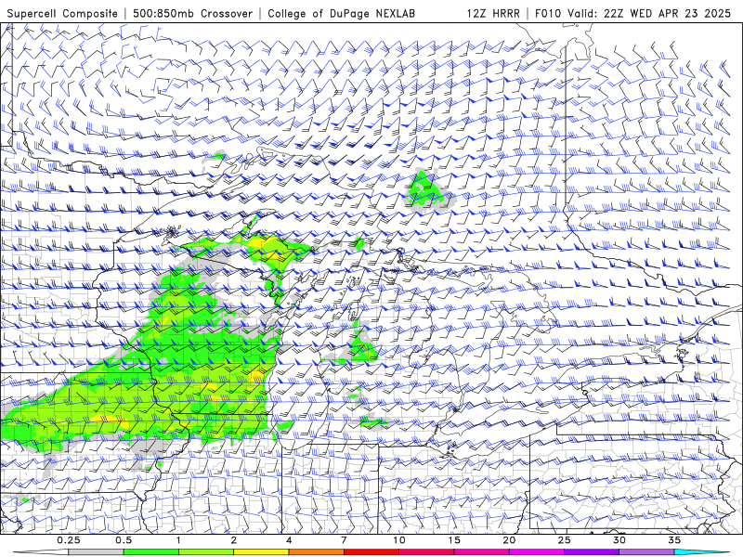Image resolution: width=743 pixels, height=557 pixels.
Task: Select the yellow 2–4 color bar segment
Action: pyautogui.click(x=261, y=552)
